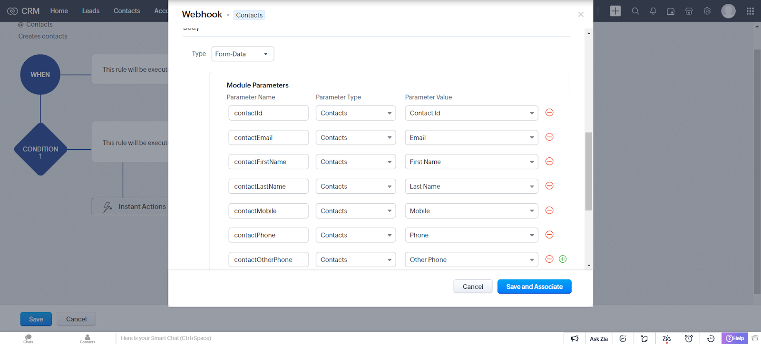Open Parameter Value dropdown showing Other Phone
The width and height of the screenshot is (761, 344).
471,259
